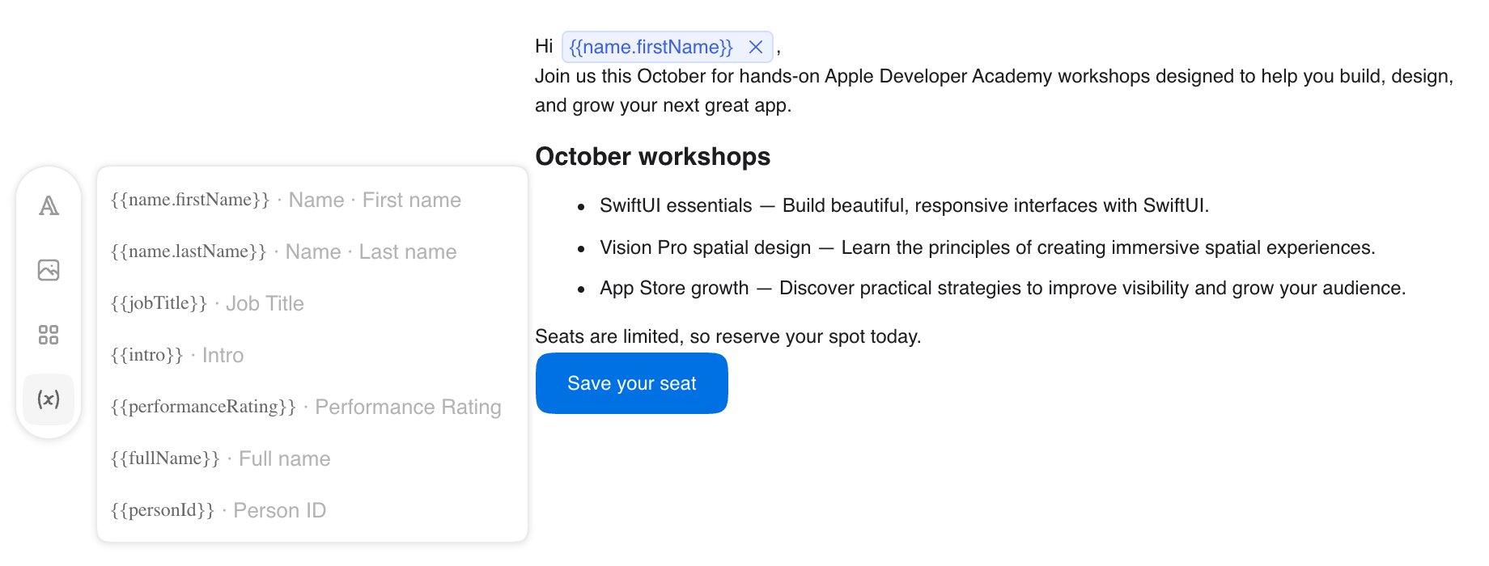Image resolution: width=1489 pixels, height=566 pixels.
Task: Choose the {{jobTitle}} Job Title variable
Action: point(312,303)
